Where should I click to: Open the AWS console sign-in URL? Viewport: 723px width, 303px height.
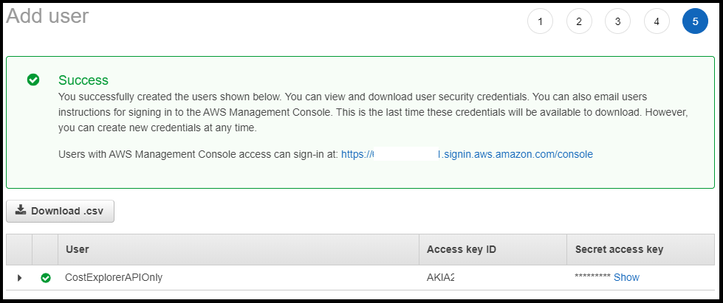(467, 154)
